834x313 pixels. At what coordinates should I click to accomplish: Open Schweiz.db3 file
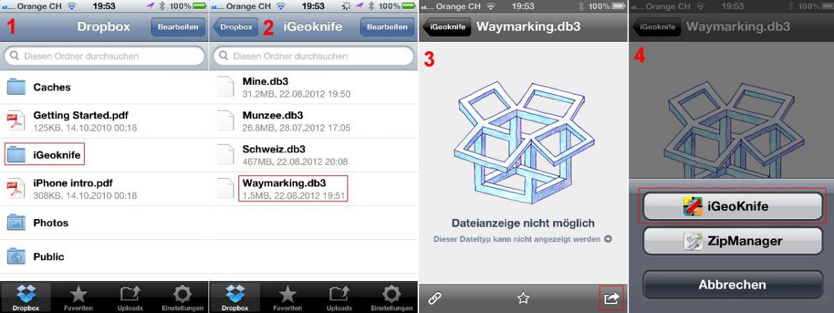313,154
